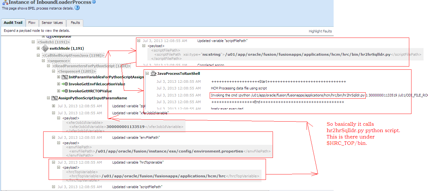The width and height of the screenshot is (428, 191).
Task: Collapse the ReadParametersForPythonScript (1204) node
Action: pyautogui.click(x=48, y=66)
